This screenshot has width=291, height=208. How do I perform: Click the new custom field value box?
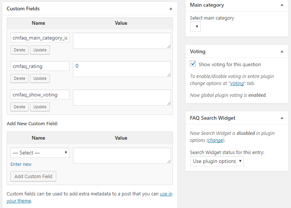pyautogui.click(x=122, y=156)
